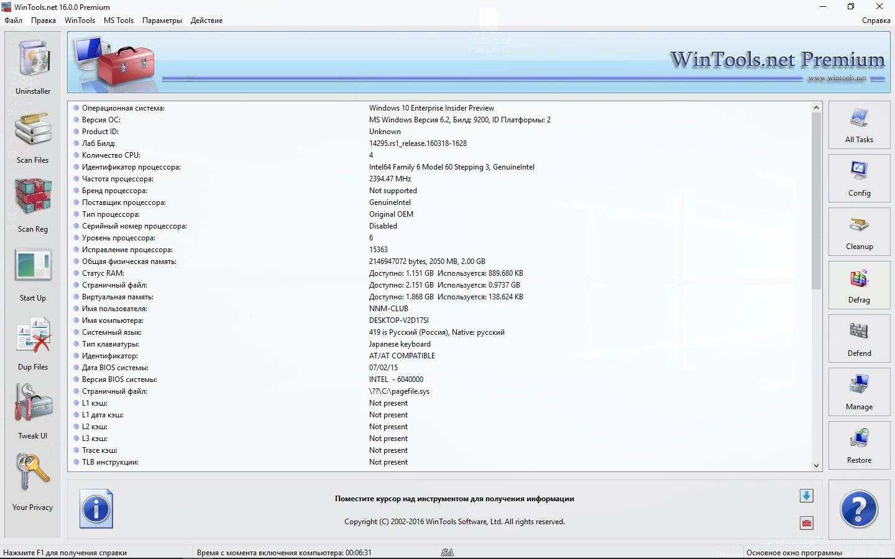Open the Your Privacy tool
The image size is (895, 559).
click(x=33, y=483)
